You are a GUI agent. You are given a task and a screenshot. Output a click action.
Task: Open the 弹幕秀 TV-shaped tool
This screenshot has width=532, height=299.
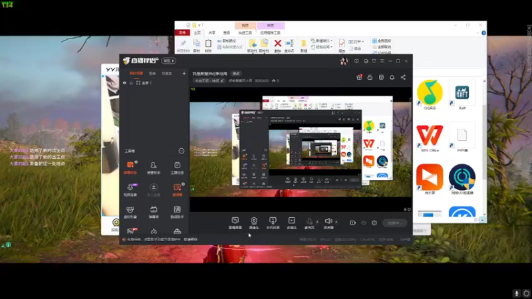[154, 212]
